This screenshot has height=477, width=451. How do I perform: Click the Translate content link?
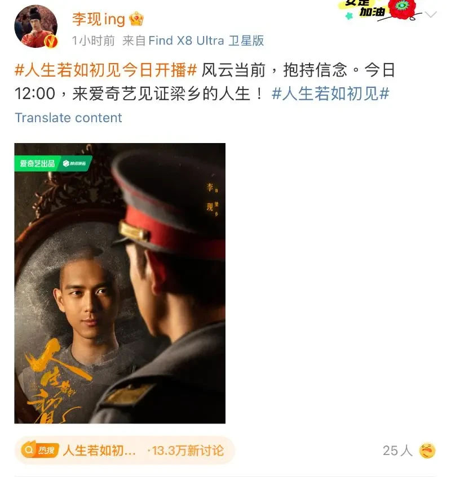click(68, 118)
